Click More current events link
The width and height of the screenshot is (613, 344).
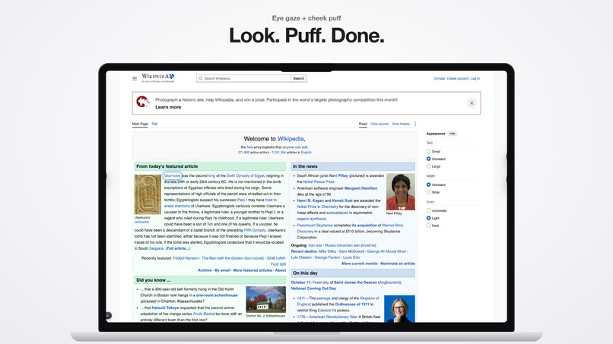(x=359, y=264)
